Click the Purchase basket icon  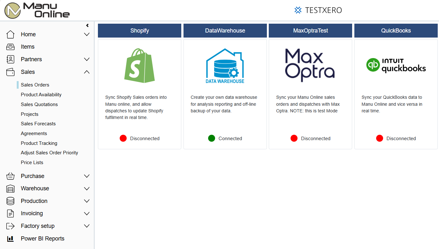10,176
